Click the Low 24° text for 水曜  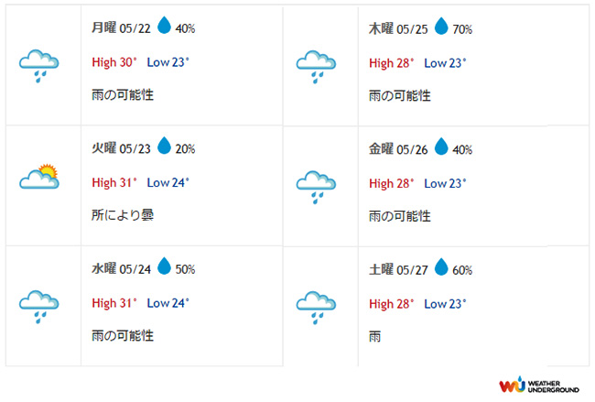(168, 303)
